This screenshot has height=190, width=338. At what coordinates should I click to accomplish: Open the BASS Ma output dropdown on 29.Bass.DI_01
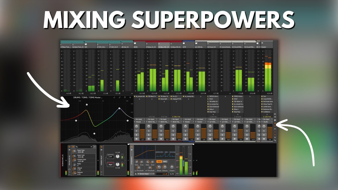[152, 122]
